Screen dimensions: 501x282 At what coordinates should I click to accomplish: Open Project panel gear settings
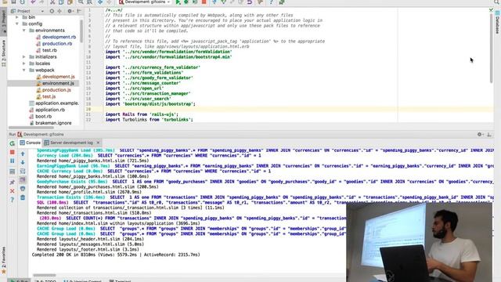pyautogui.click(x=70, y=11)
